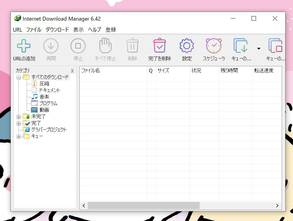293x221 pixels.
Task: Click the ドキュメント page icon
Action: pyautogui.click(x=34, y=90)
